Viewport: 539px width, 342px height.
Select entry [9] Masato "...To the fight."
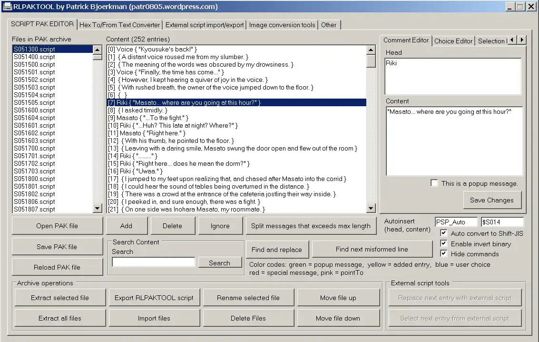point(236,118)
